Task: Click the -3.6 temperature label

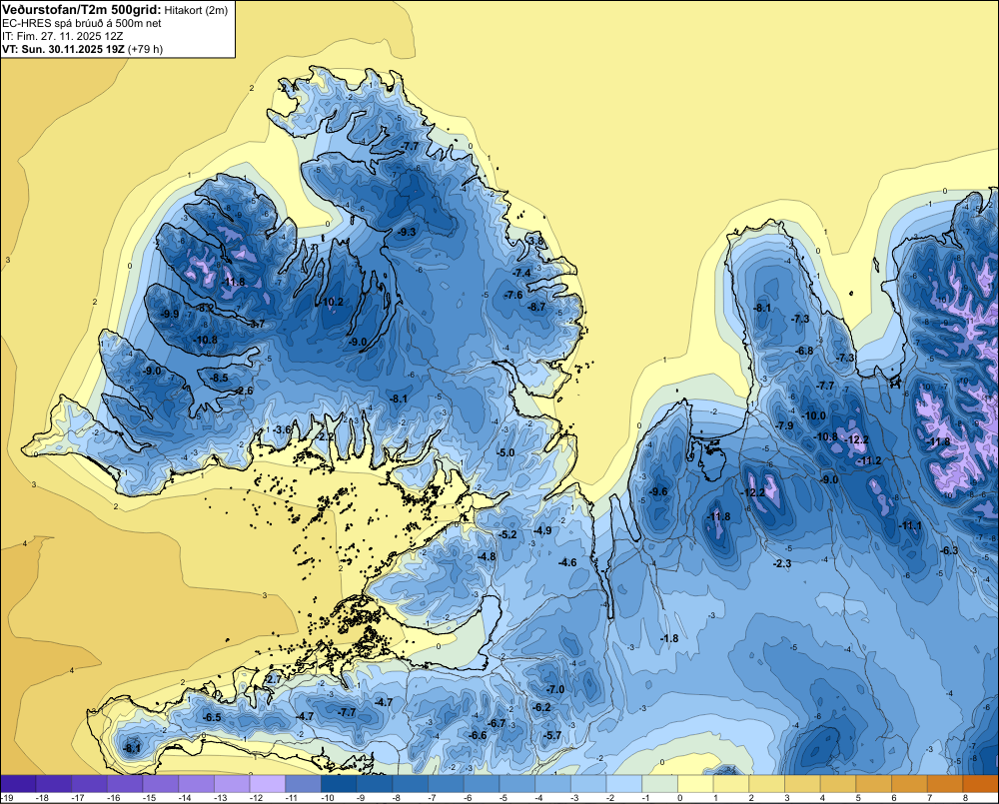Action: click(x=282, y=430)
